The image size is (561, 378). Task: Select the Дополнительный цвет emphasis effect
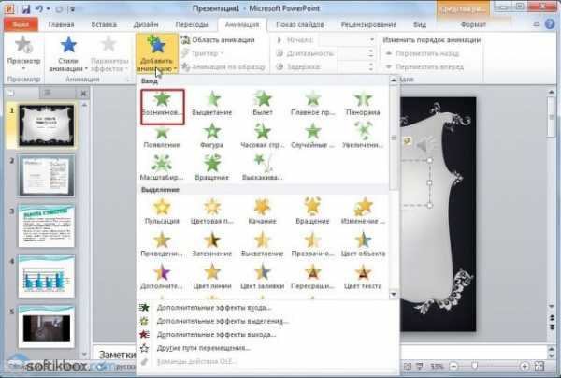(x=162, y=277)
